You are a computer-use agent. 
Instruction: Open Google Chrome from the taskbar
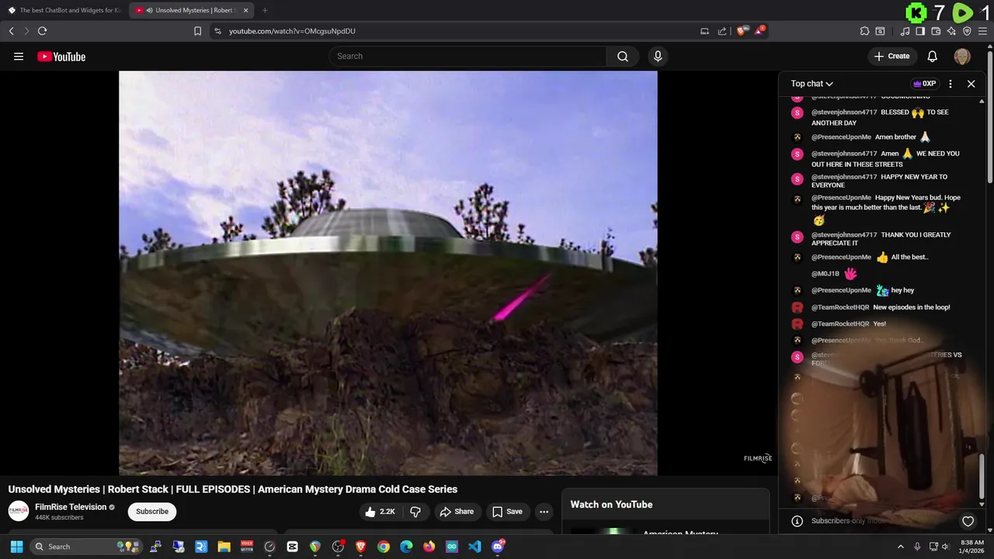384,547
